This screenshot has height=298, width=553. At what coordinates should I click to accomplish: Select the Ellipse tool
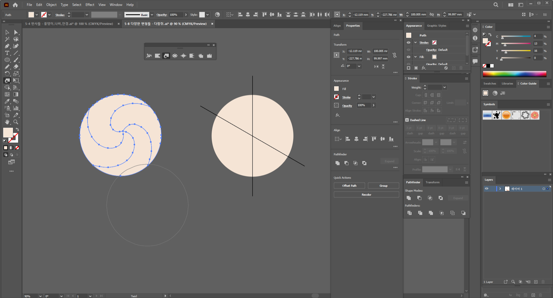(7, 60)
